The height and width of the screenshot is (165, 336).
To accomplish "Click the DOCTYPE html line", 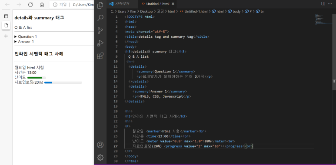I will 140,16.
